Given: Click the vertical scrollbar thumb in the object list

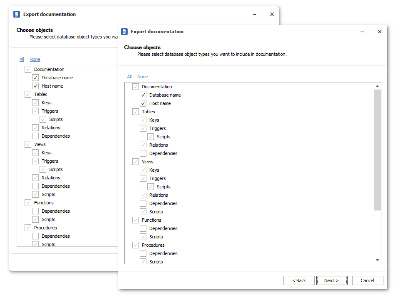Looking at the screenshot, I should (377, 150).
